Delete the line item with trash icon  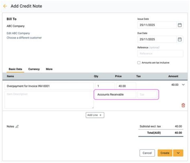pos(183,105)
